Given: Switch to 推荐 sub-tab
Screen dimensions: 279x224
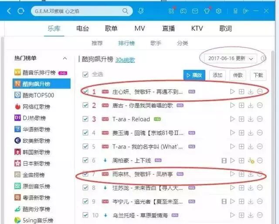Looking at the screenshot, I should pos(97,43).
